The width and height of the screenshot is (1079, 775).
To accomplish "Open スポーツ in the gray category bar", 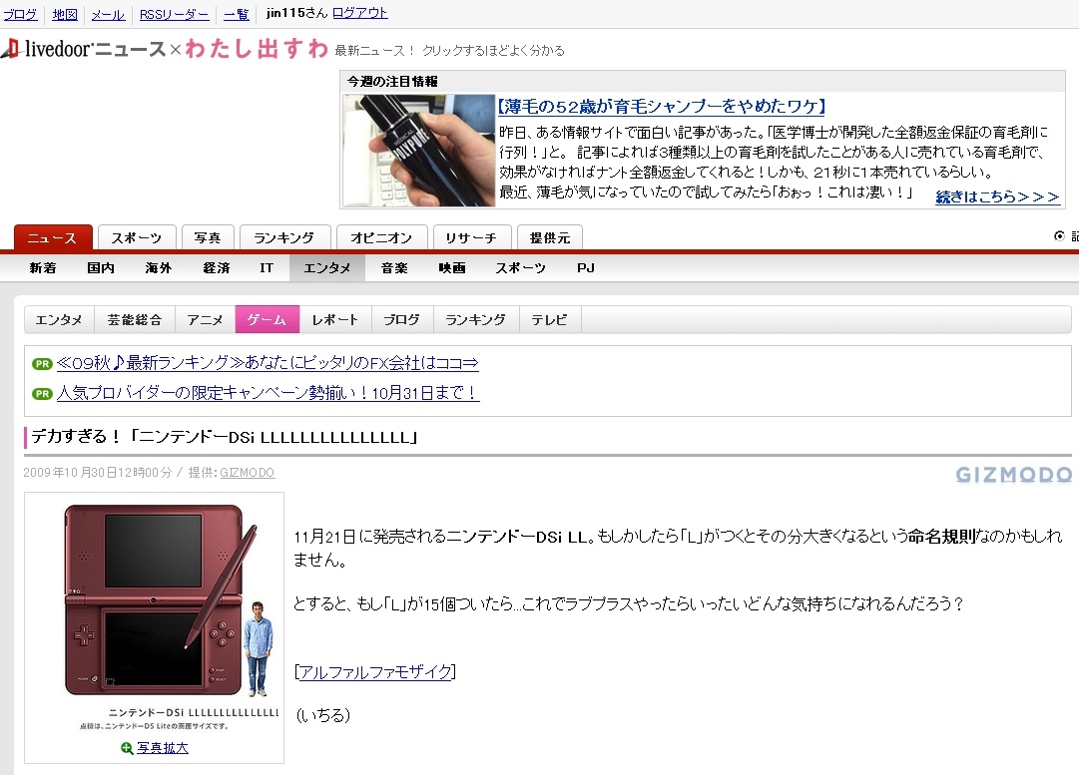I will coord(521,268).
